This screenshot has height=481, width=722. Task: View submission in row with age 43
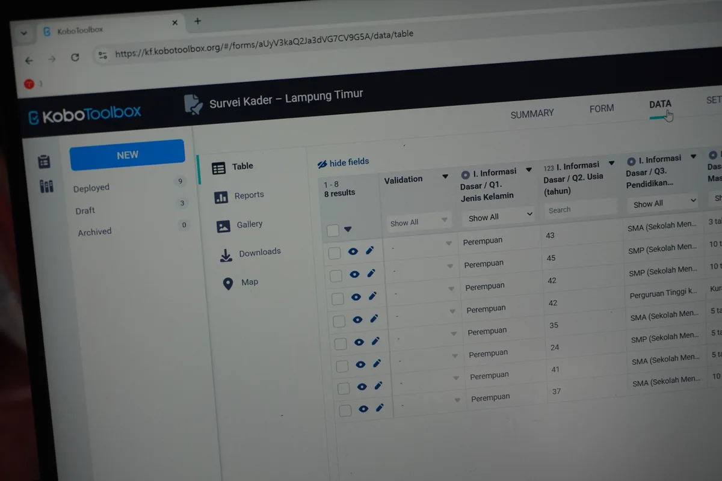353,251
